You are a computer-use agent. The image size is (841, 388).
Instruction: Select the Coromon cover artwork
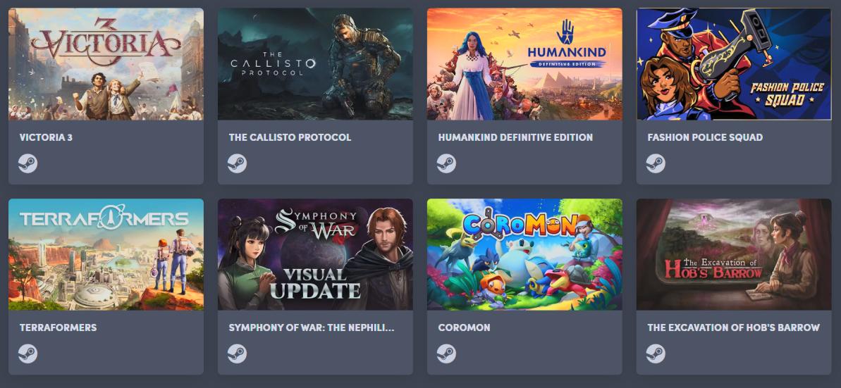point(524,254)
